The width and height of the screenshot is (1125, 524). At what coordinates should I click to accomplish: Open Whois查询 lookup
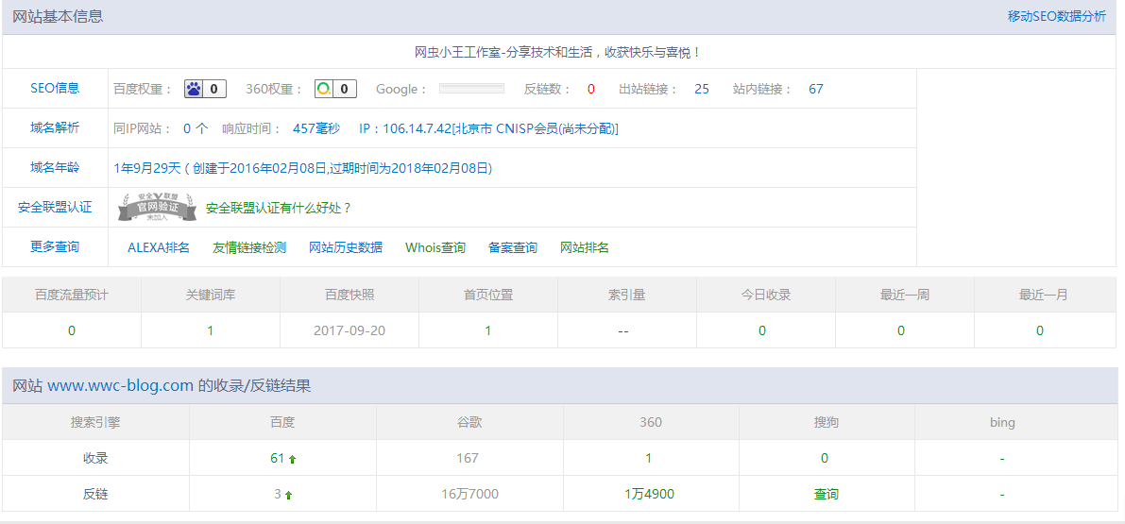[435, 247]
